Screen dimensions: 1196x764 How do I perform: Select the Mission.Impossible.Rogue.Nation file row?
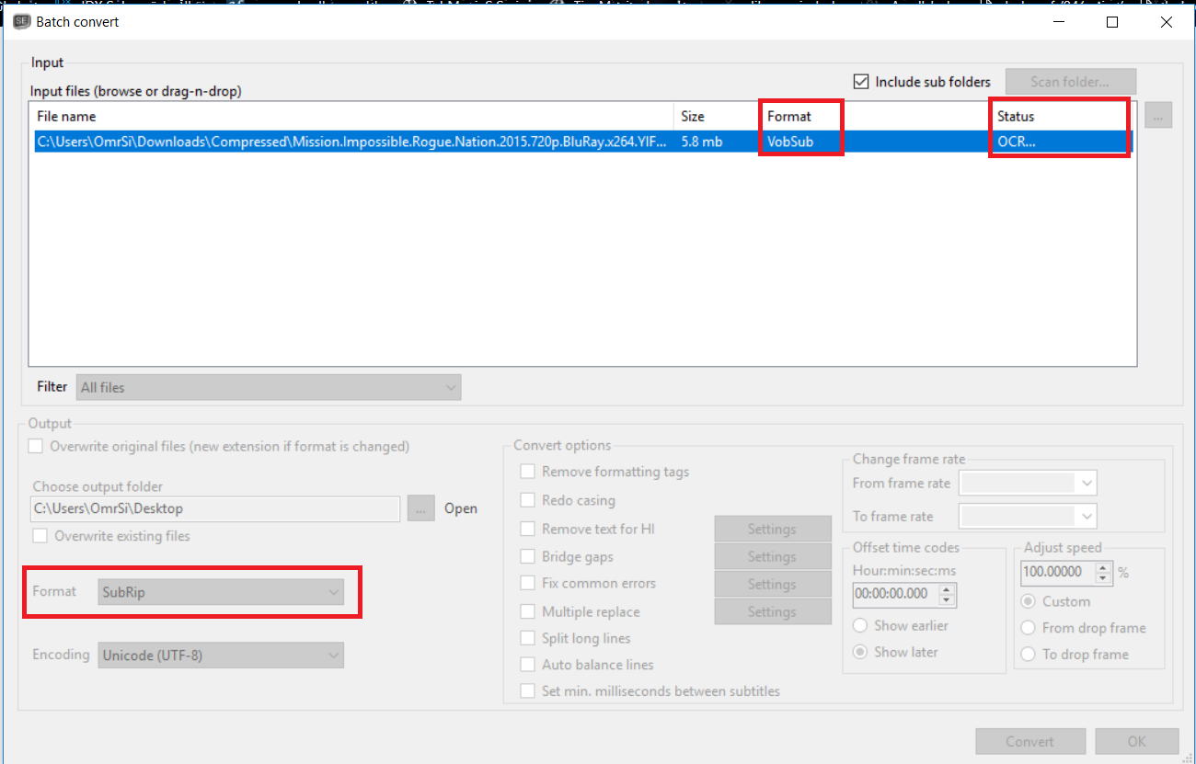(x=584, y=143)
